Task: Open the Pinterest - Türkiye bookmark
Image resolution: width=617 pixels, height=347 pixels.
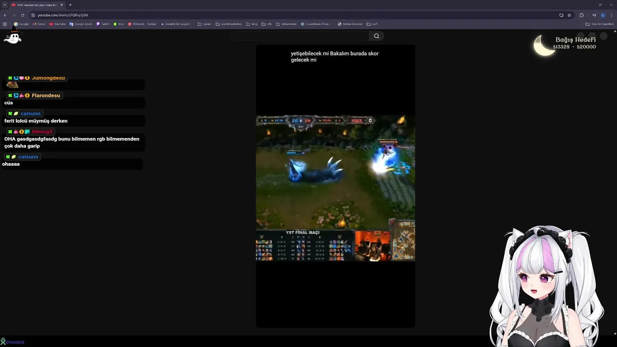Action: [x=142, y=24]
